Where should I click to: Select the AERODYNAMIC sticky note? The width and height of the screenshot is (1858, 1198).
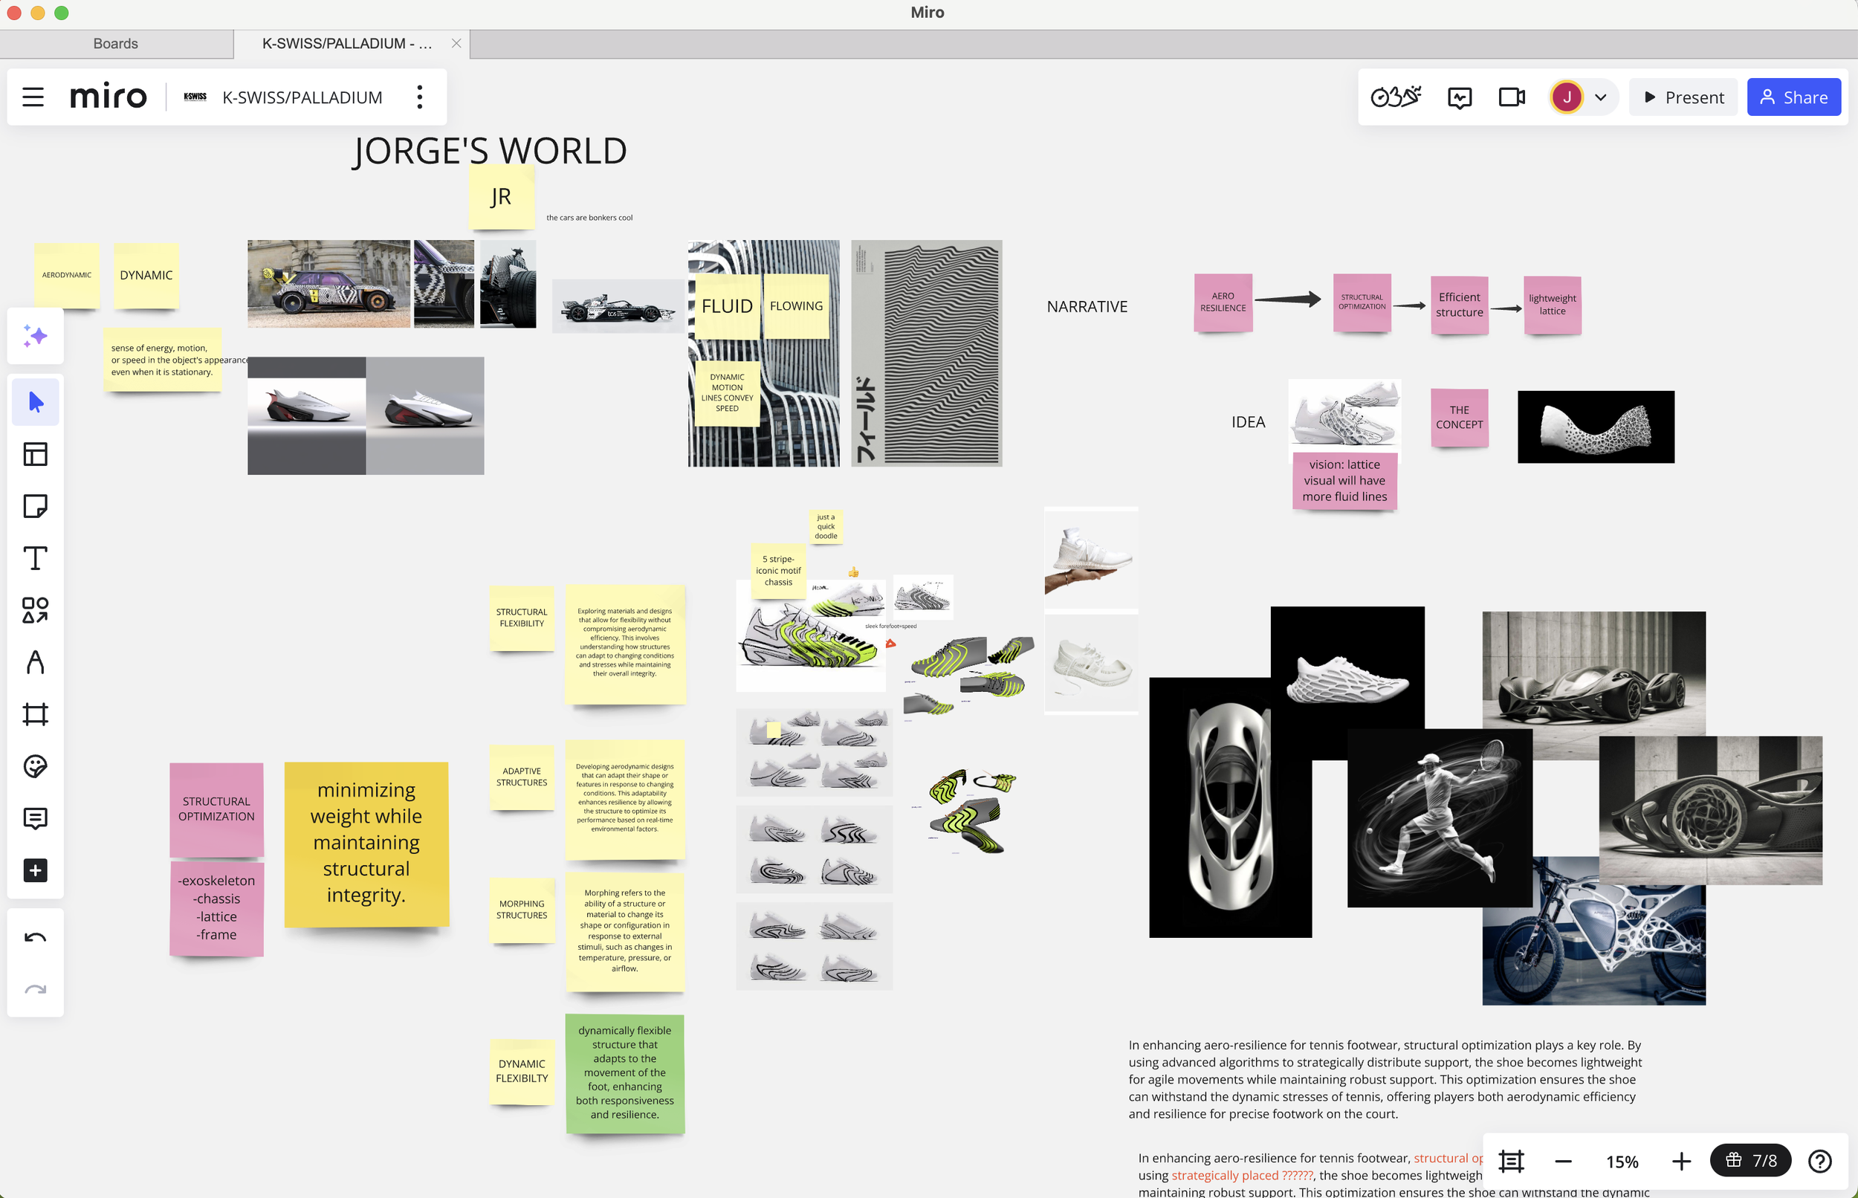coord(67,276)
